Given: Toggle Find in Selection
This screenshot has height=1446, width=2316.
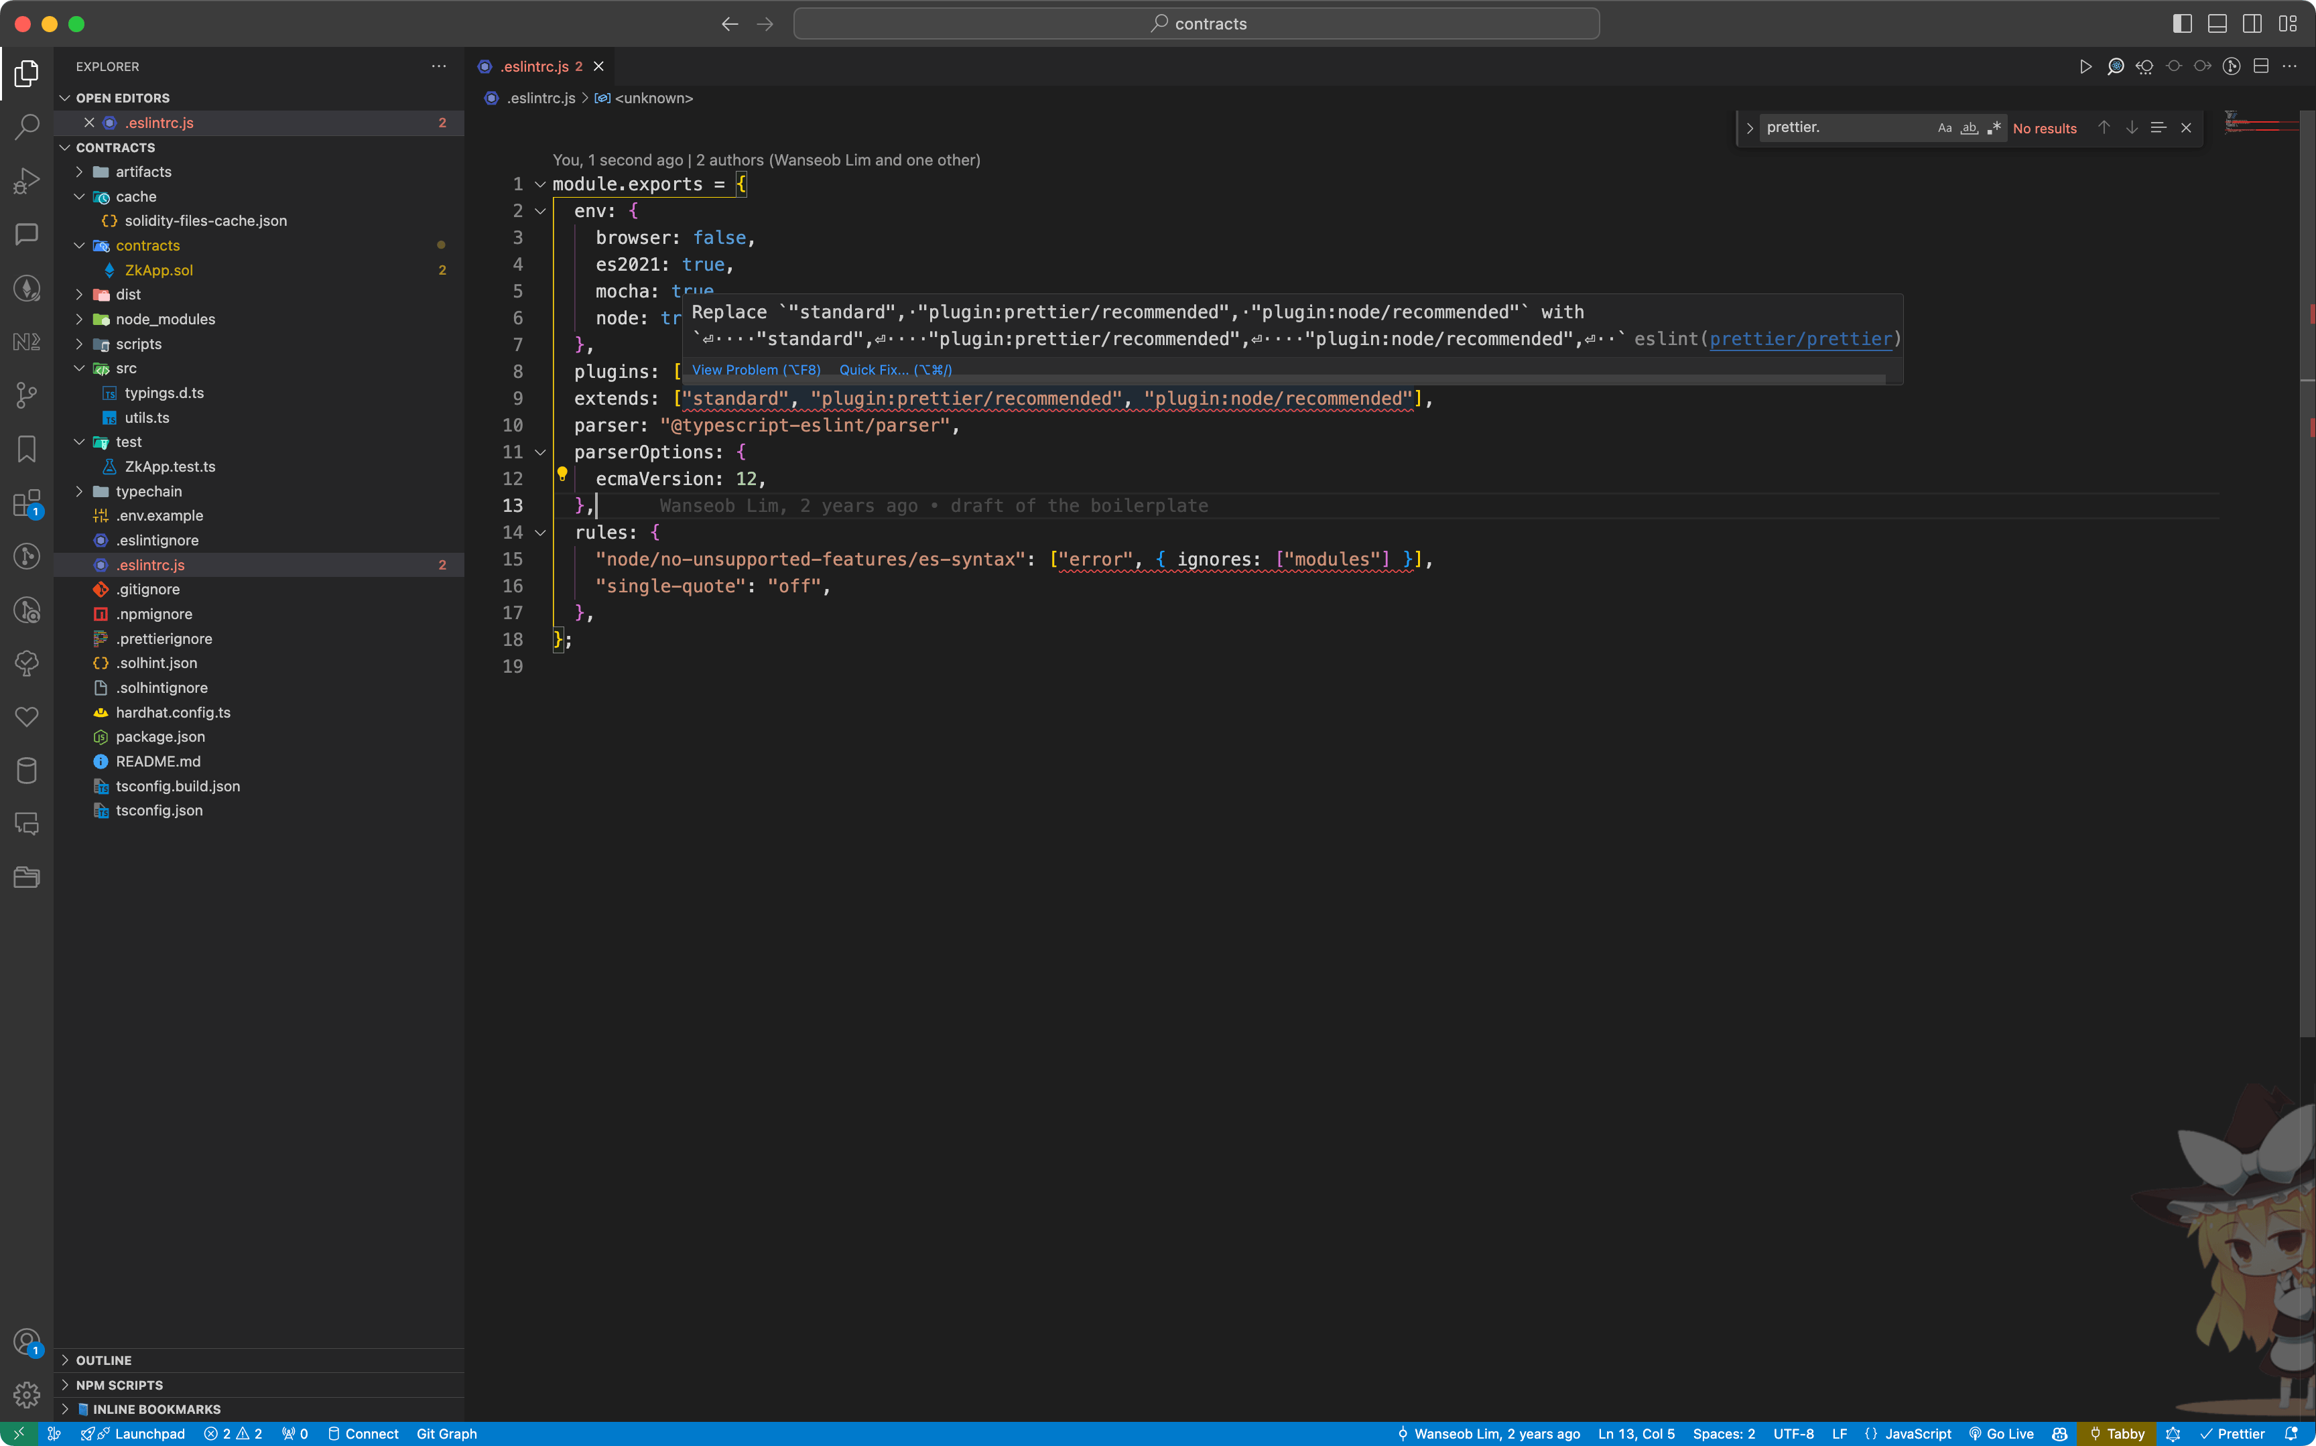Looking at the screenshot, I should point(2159,127).
